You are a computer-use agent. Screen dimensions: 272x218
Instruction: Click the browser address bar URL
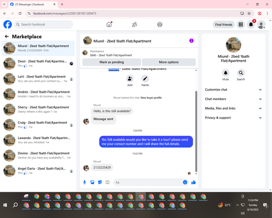(65, 14)
